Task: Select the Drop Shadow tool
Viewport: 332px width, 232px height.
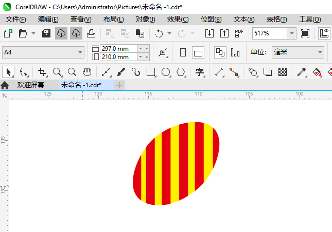Action: click(x=268, y=72)
